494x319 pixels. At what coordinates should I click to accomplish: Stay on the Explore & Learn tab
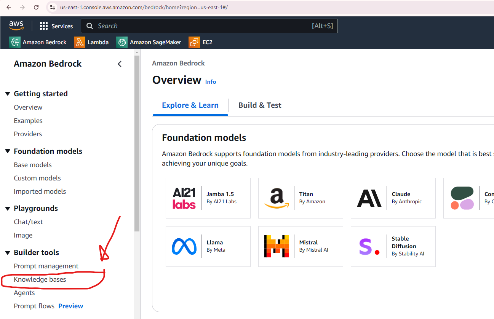pyautogui.click(x=190, y=105)
